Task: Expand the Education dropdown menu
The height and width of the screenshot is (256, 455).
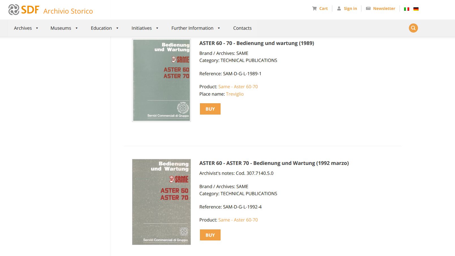Action: click(x=104, y=28)
